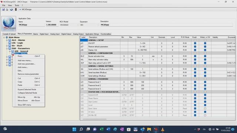Expand the GEN - General tree node
This screenshot has height=133, width=237.
coord(10,51)
